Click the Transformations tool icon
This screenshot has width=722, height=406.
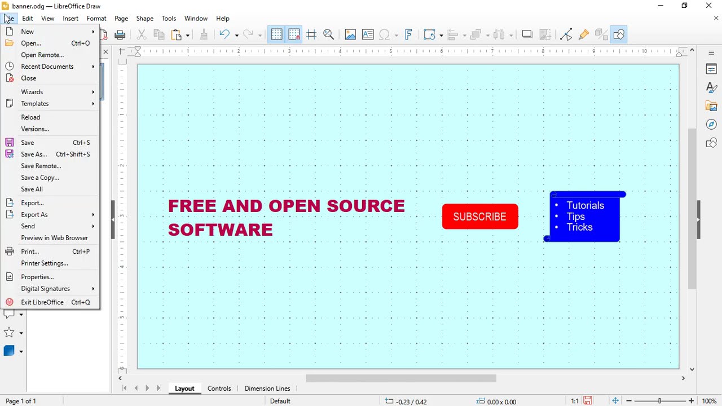tap(430, 35)
